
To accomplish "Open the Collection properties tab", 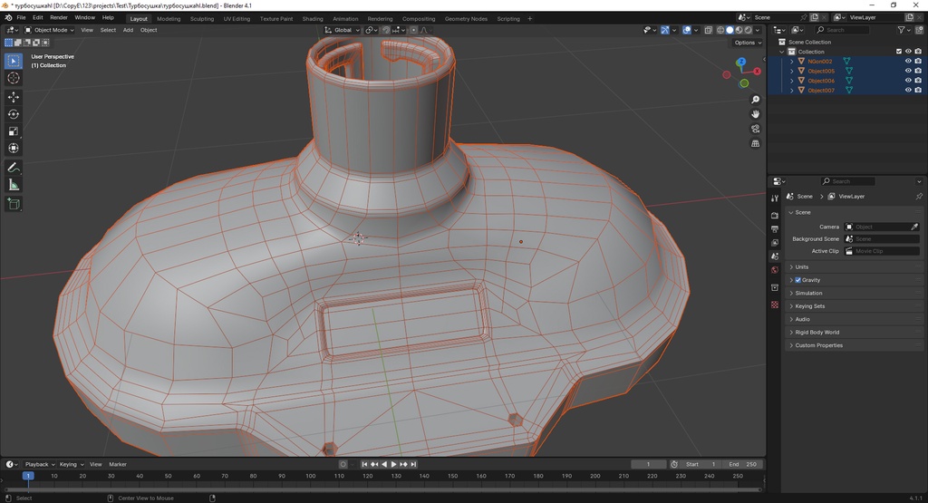I will pyautogui.click(x=775, y=287).
